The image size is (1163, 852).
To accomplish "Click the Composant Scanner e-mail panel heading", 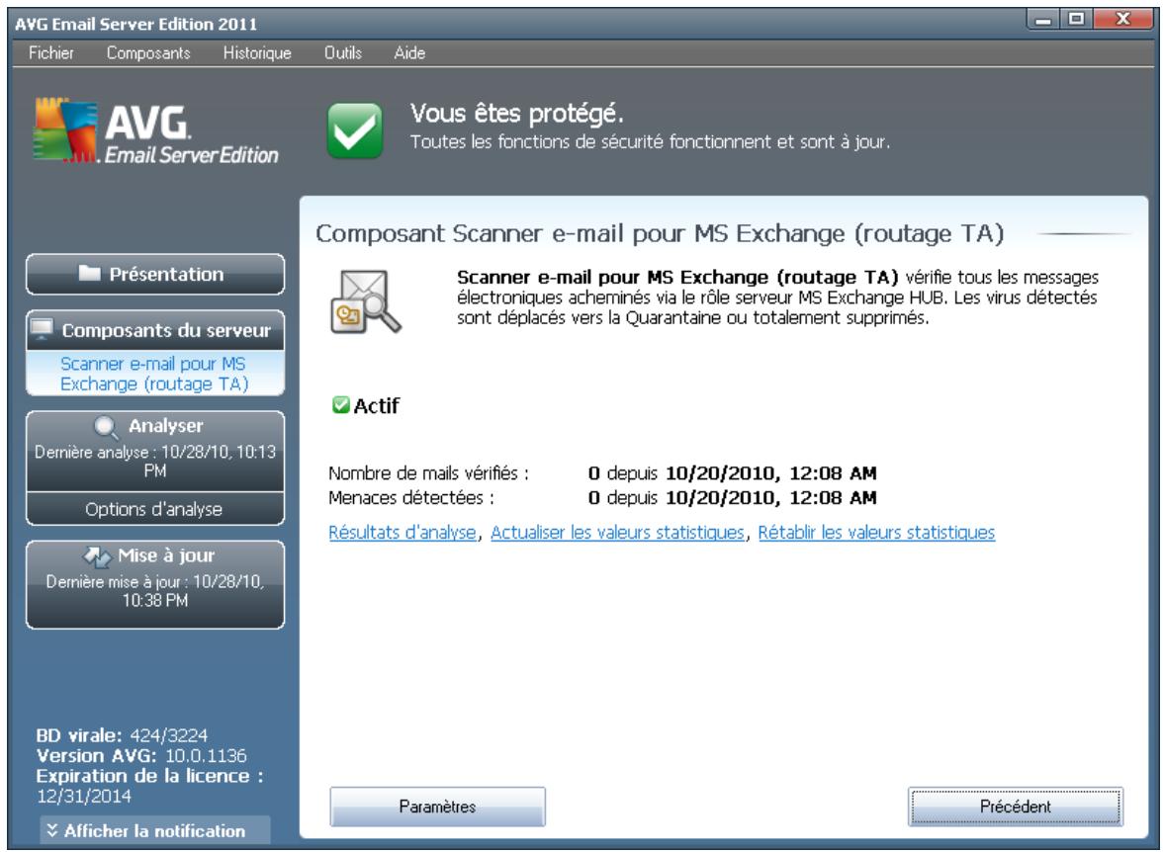I will pos(660,233).
